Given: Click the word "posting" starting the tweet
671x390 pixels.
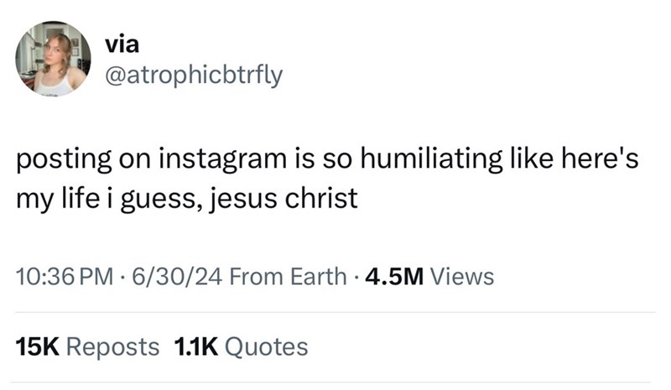Looking at the screenshot, I should (x=63, y=161).
